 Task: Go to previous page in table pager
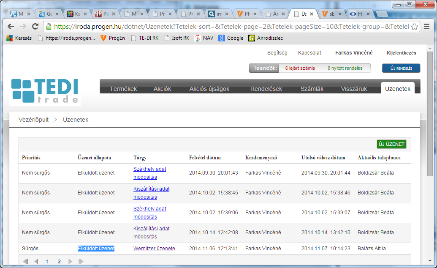click(36, 261)
